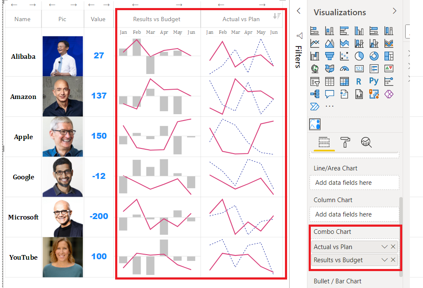Select the pie chart visual

click(359, 56)
